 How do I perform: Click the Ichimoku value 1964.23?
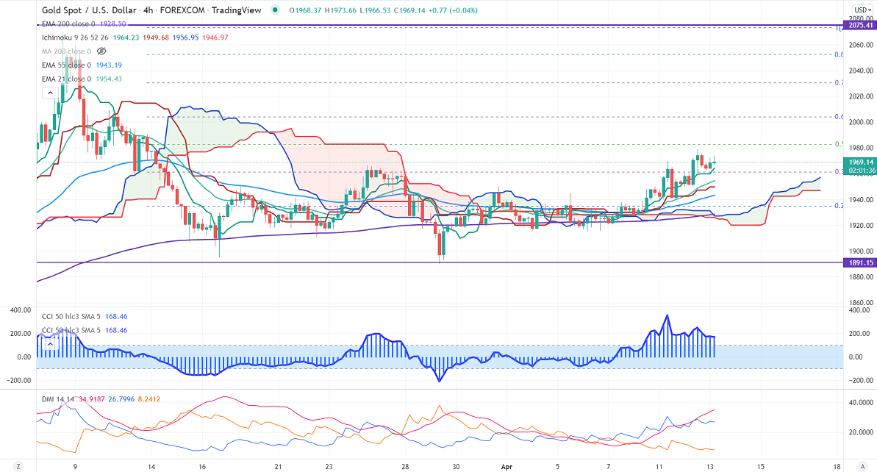pos(126,37)
